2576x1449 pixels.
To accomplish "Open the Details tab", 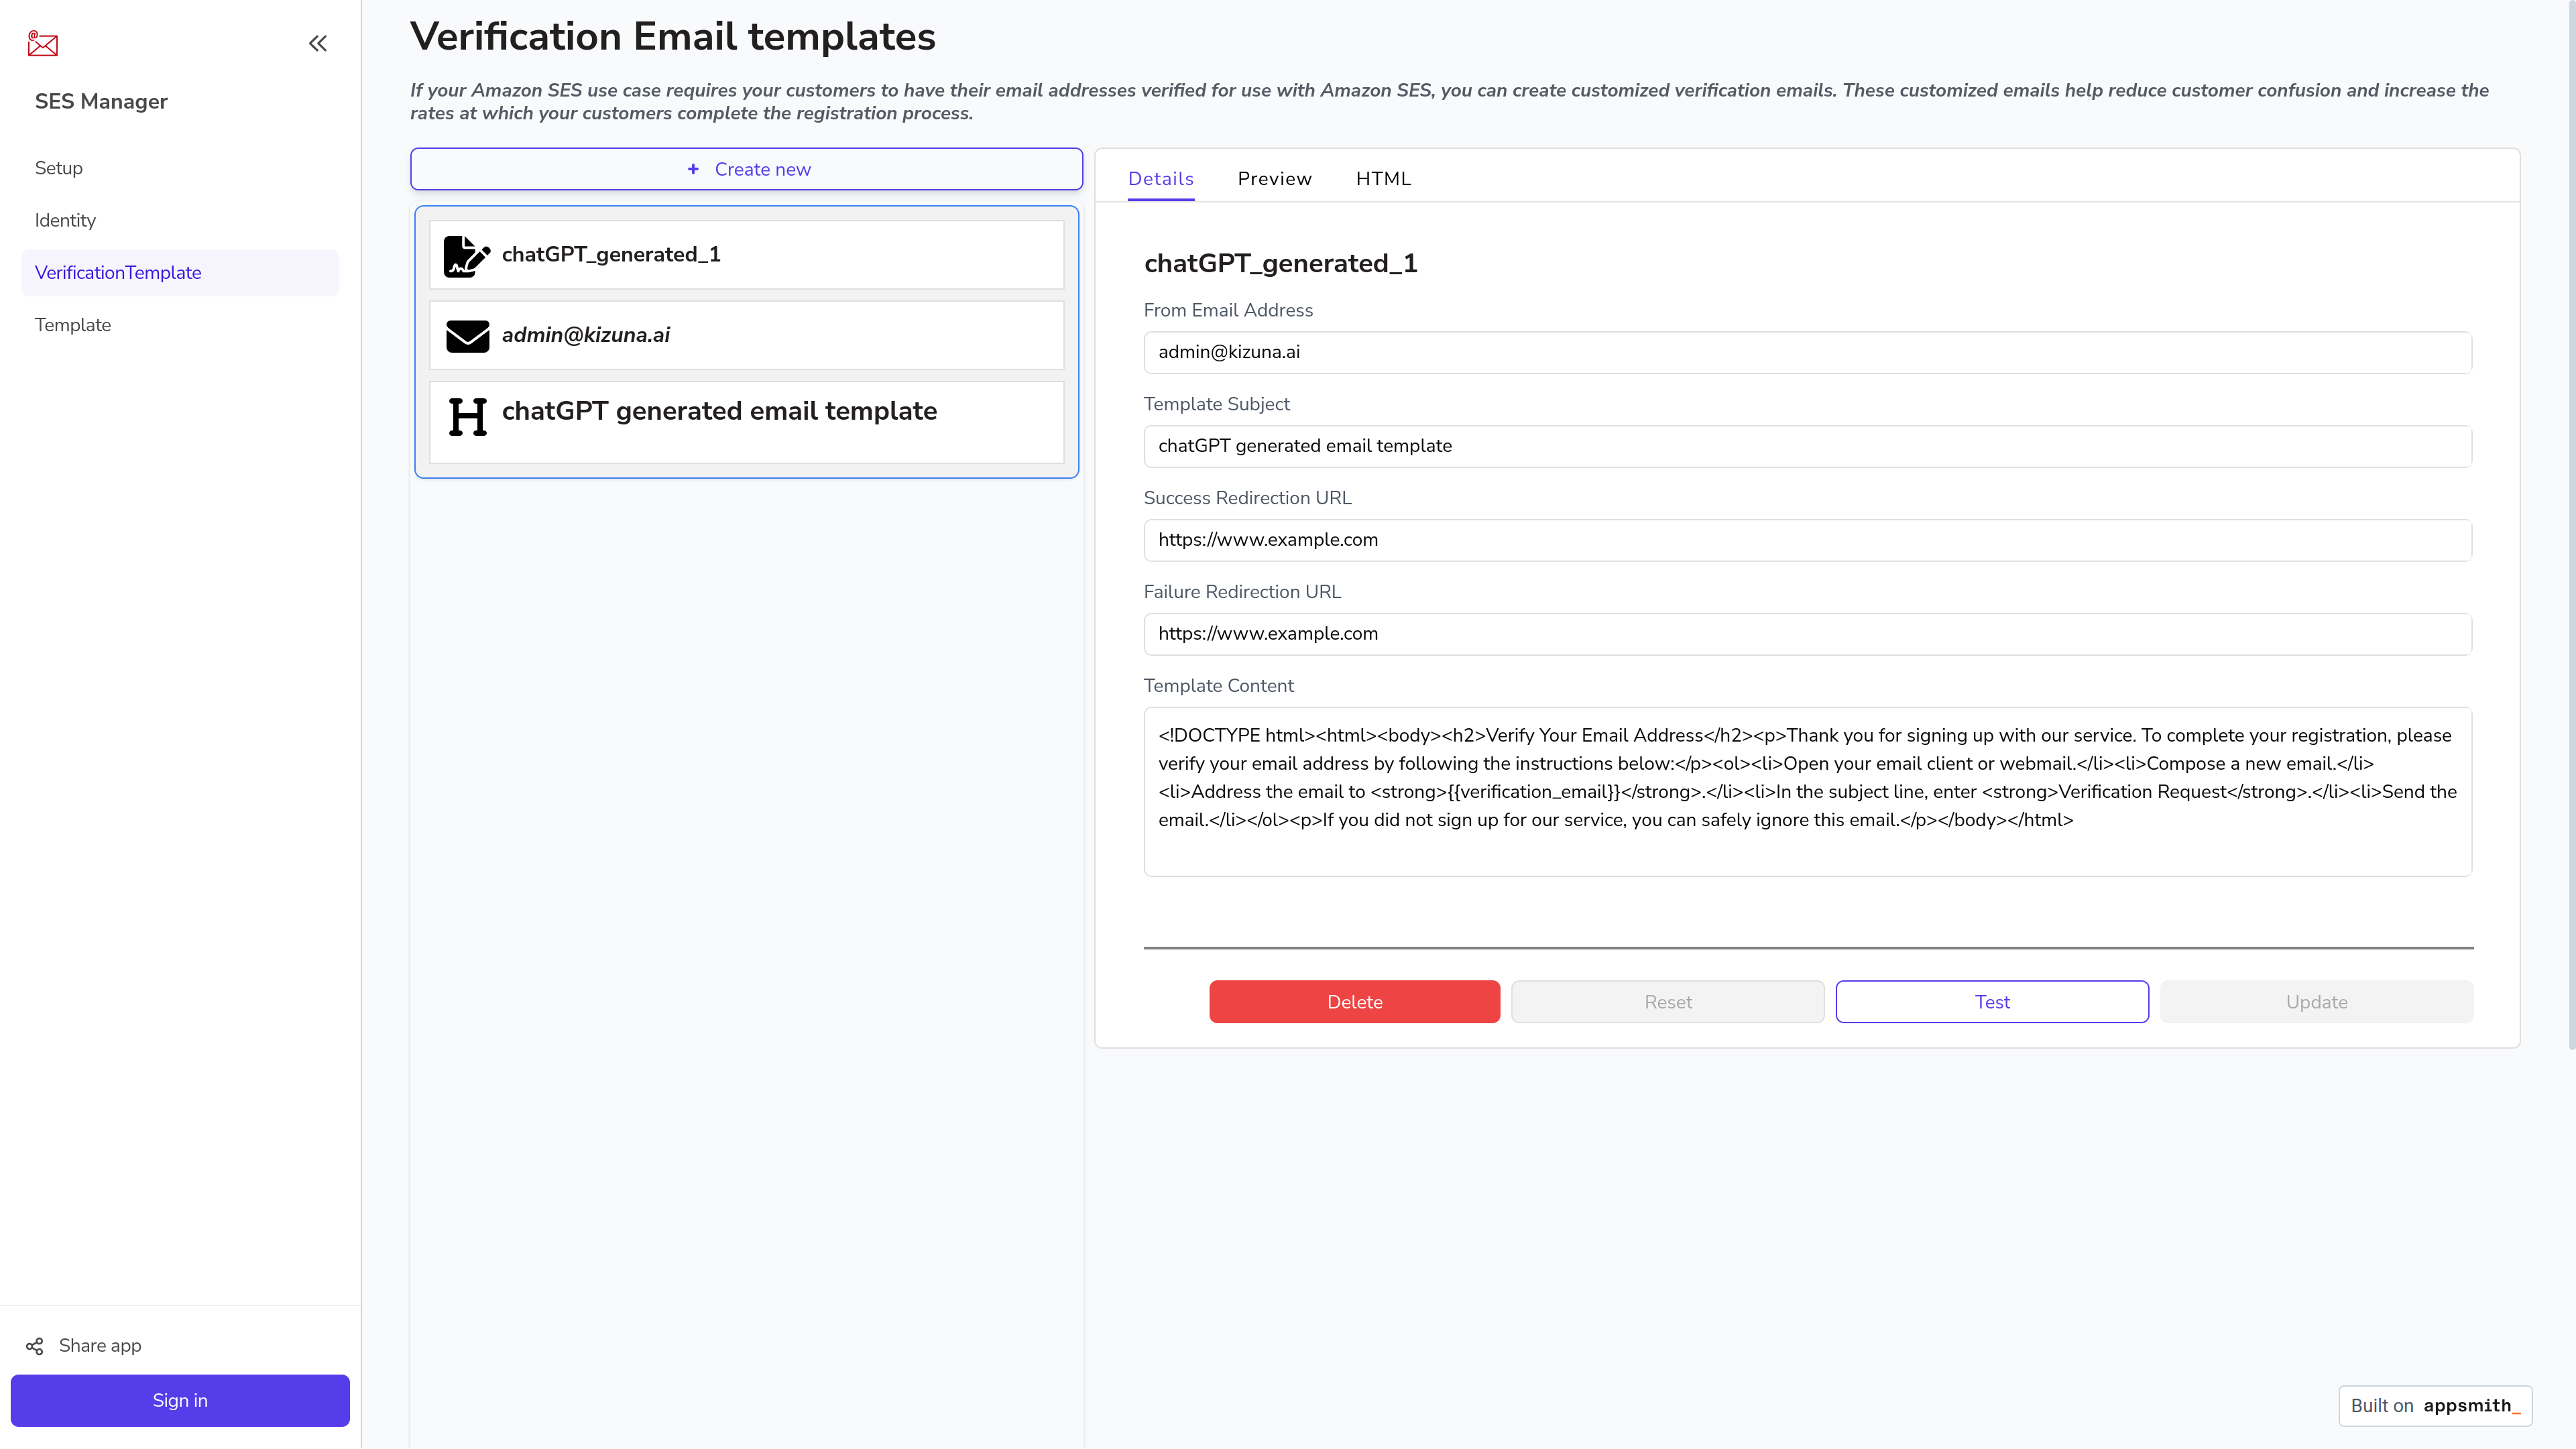I will [x=1160, y=179].
